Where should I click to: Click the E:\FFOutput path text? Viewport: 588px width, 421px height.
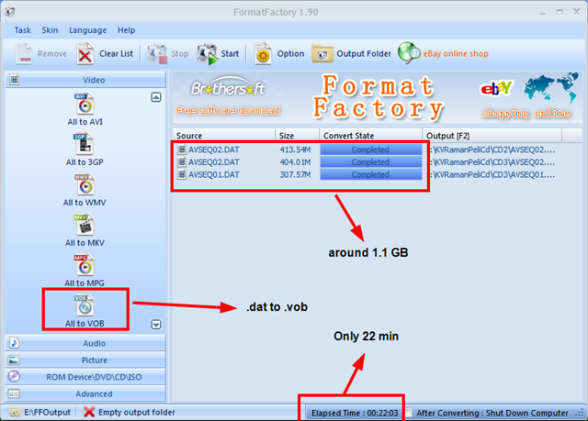47,413
